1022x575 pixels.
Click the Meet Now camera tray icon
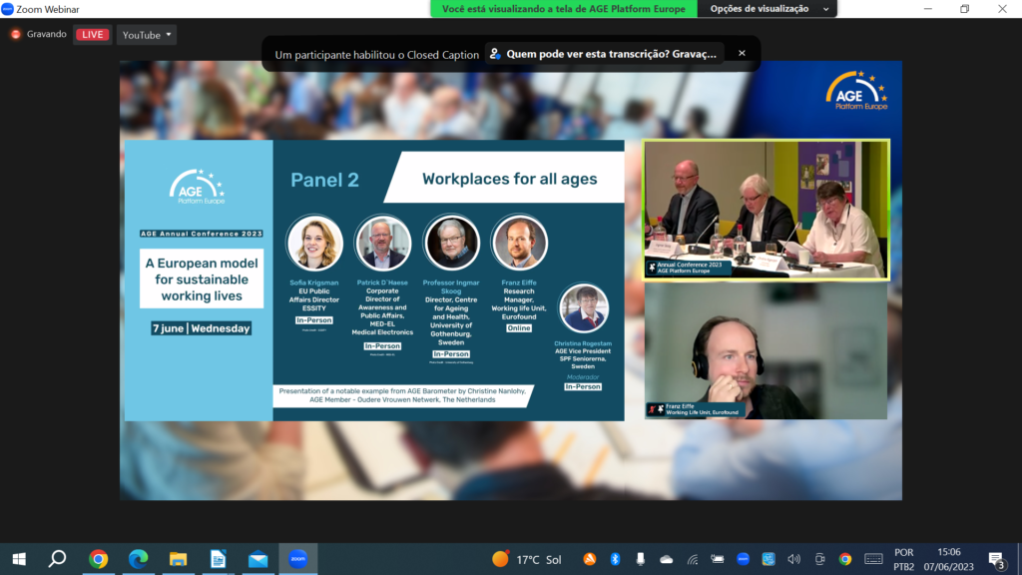pos(820,559)
